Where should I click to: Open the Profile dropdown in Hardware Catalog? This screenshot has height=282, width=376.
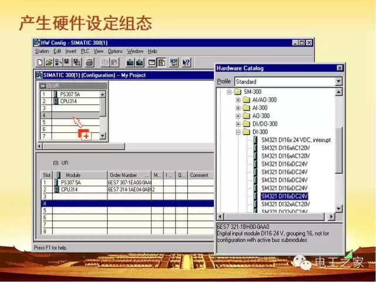tap(338, 82)
